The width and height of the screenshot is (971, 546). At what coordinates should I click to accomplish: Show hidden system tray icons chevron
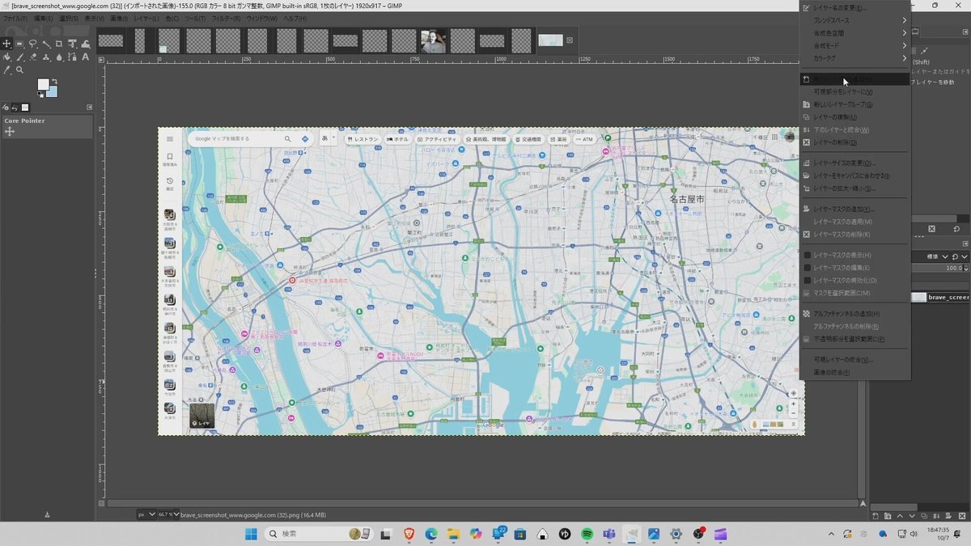point(832,534)
